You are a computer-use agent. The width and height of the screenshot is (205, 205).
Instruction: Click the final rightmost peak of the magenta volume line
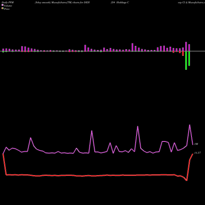coord(189,125)
